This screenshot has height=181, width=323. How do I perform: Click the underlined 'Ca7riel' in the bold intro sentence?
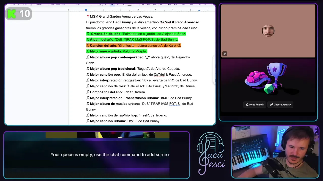[165, 22]
